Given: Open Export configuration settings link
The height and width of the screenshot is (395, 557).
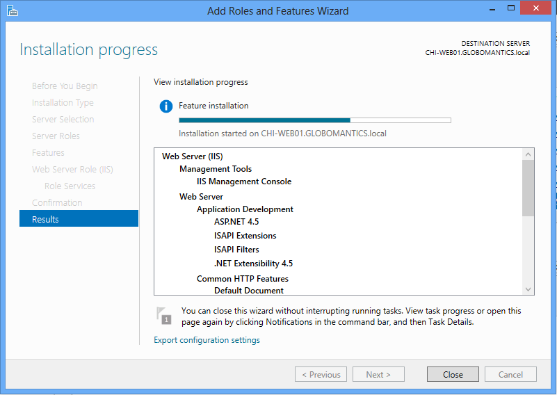Looking at the screenshot, I should (207, 340).
